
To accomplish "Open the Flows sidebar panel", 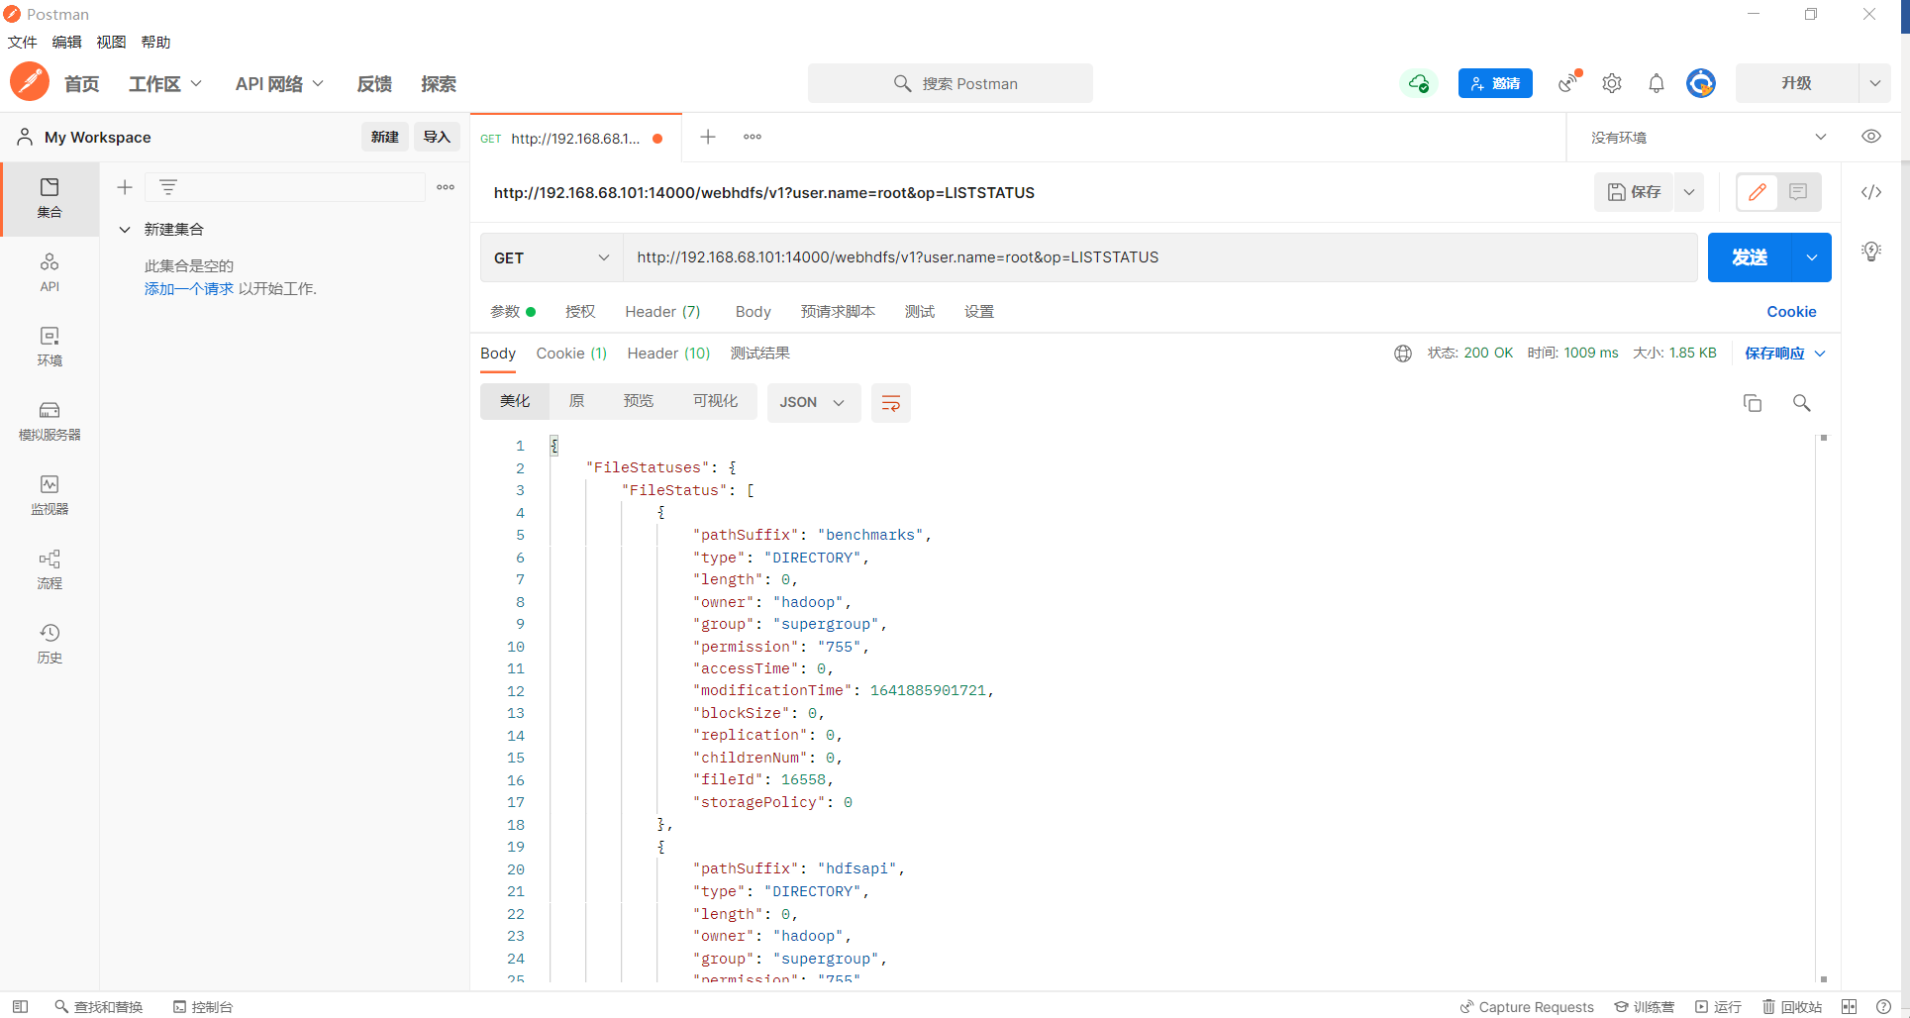I will coord(50,569).
